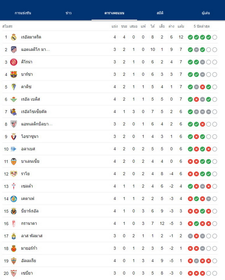Click the Atletico Madrid club crest
225x280 pixels.
pos(14,49)
